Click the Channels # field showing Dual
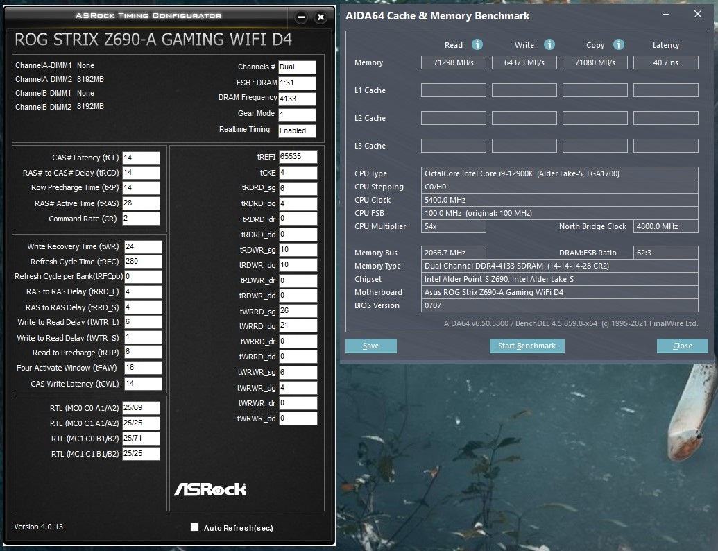Screen dimensions: 718x551 click(x=297, y=67)
